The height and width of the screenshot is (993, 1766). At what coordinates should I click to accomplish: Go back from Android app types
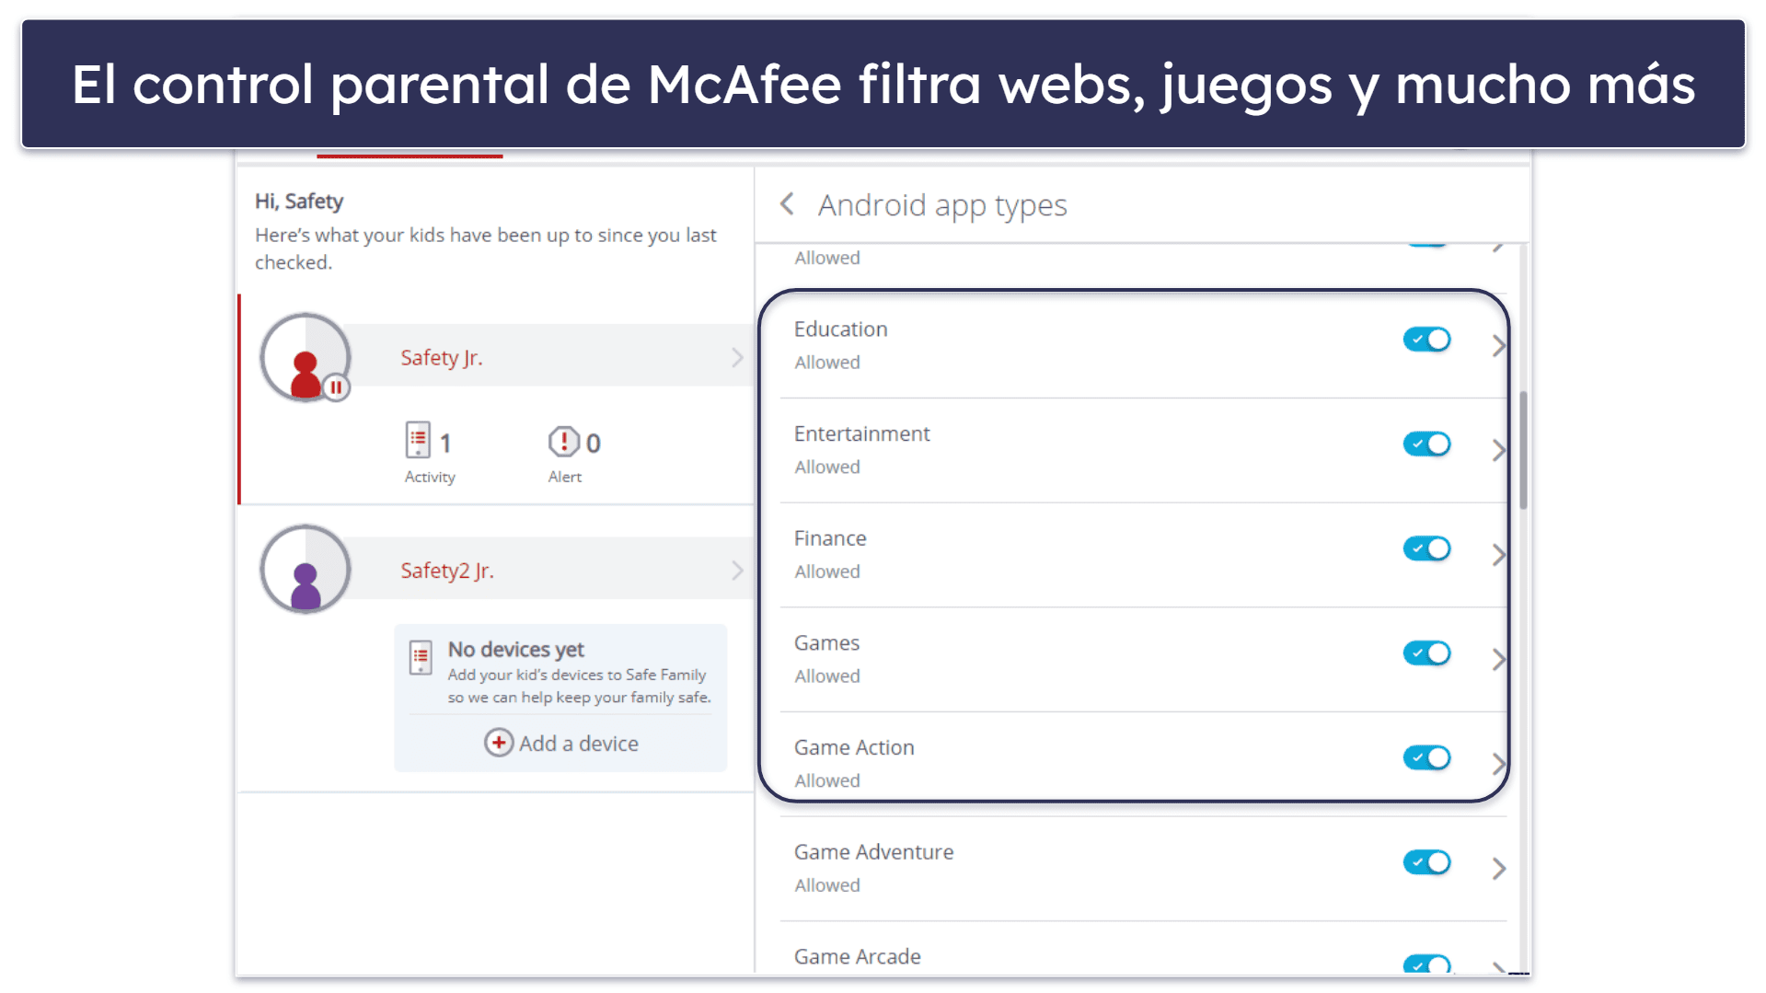click(x=787, y=204)
